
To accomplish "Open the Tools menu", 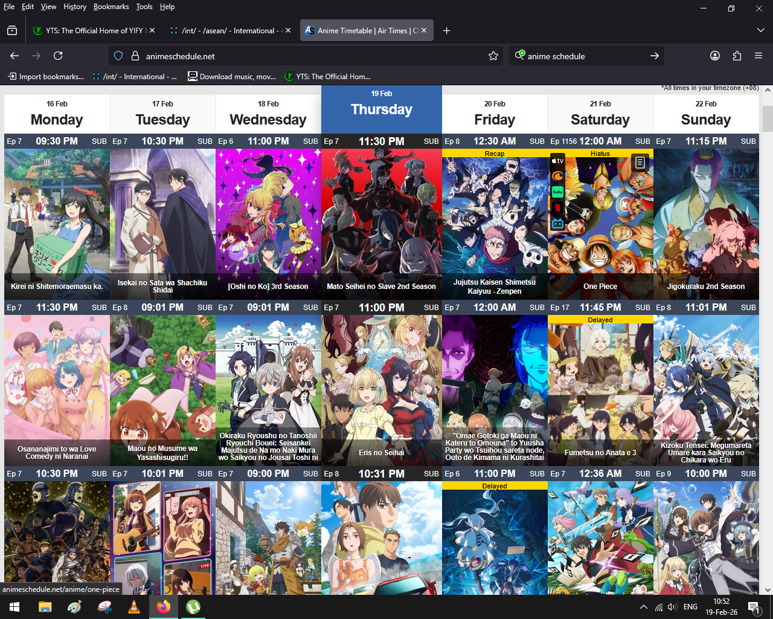I will click(x=144, y=7).
